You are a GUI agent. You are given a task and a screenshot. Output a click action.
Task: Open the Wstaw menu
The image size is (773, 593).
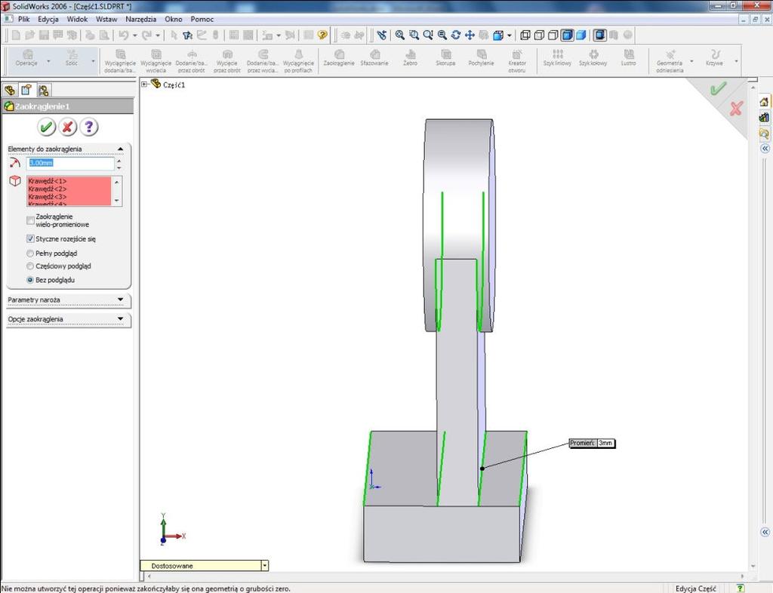click(x=106, y=19)
